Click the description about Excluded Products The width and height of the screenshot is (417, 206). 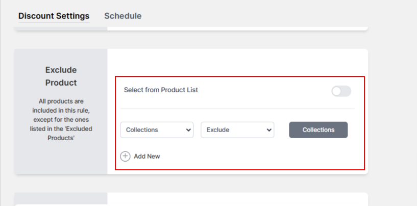tap(61, 120)
